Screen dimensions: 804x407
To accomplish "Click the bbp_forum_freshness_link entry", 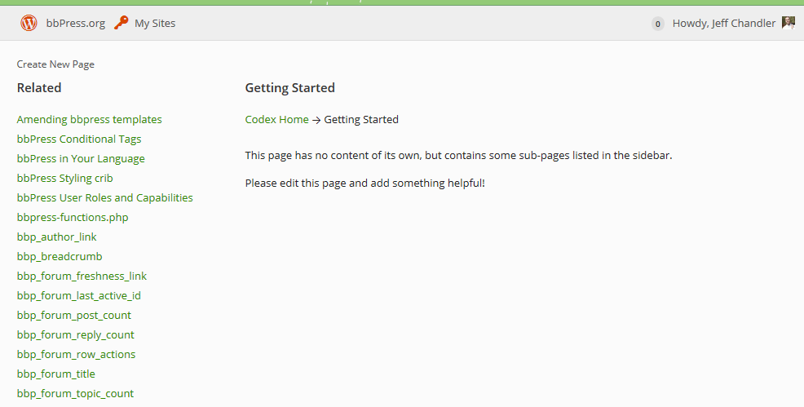I will pyautogui.click(x=82, y=276).
